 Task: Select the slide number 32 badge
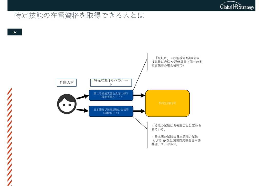[x=15, y=32]
